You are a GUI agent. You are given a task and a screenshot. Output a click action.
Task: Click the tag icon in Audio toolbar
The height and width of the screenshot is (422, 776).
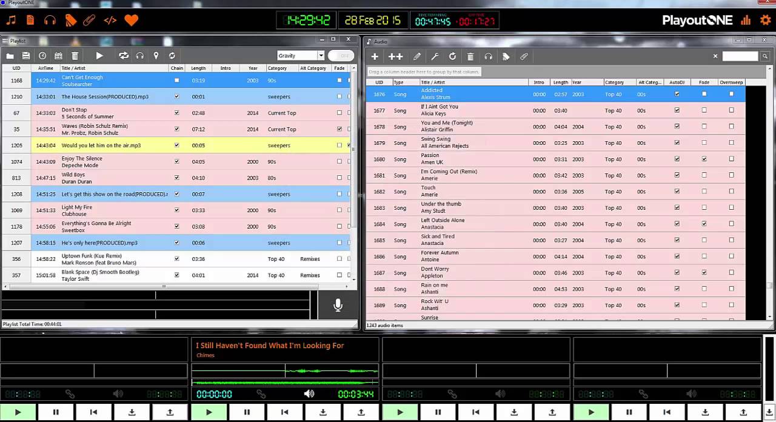(x=506, y=56)
